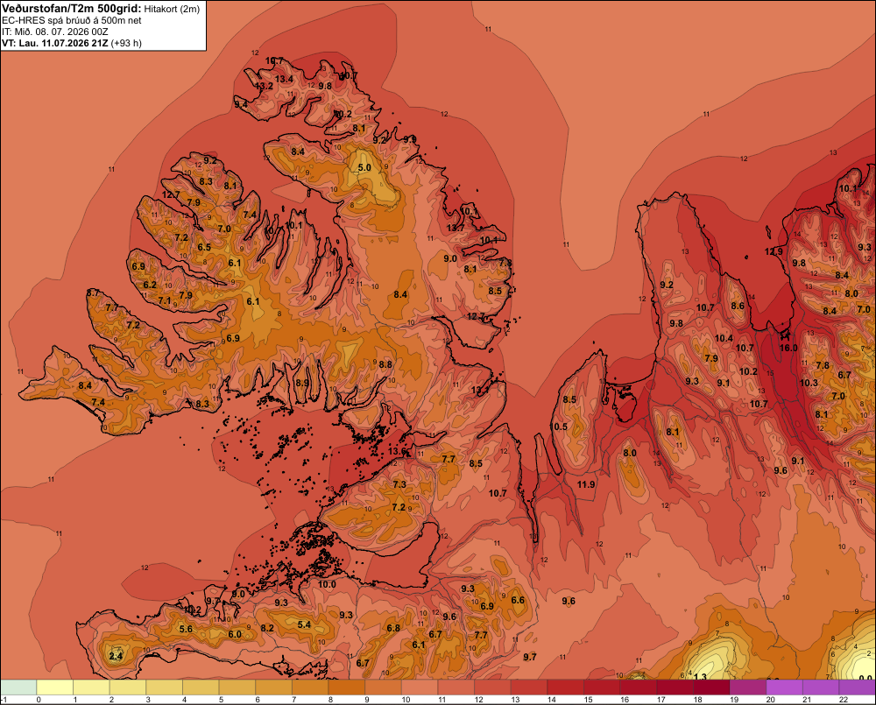Click the 16.0 temperature label
Screen dimensions: 876x705
tap(788, 348)
